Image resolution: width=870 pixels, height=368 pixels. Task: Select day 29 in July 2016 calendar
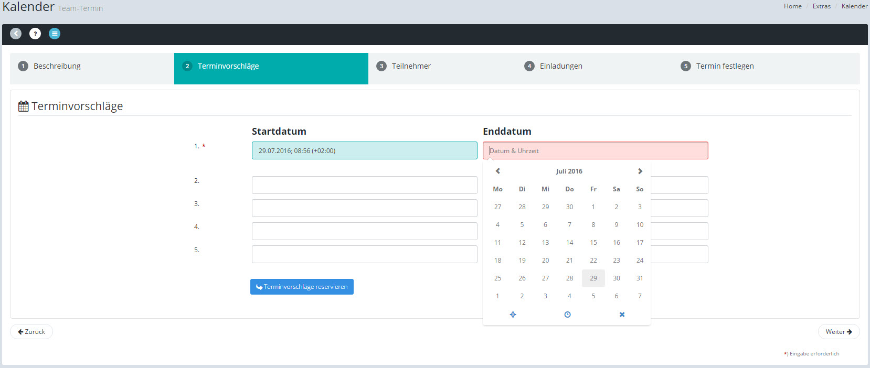(593, 278)
